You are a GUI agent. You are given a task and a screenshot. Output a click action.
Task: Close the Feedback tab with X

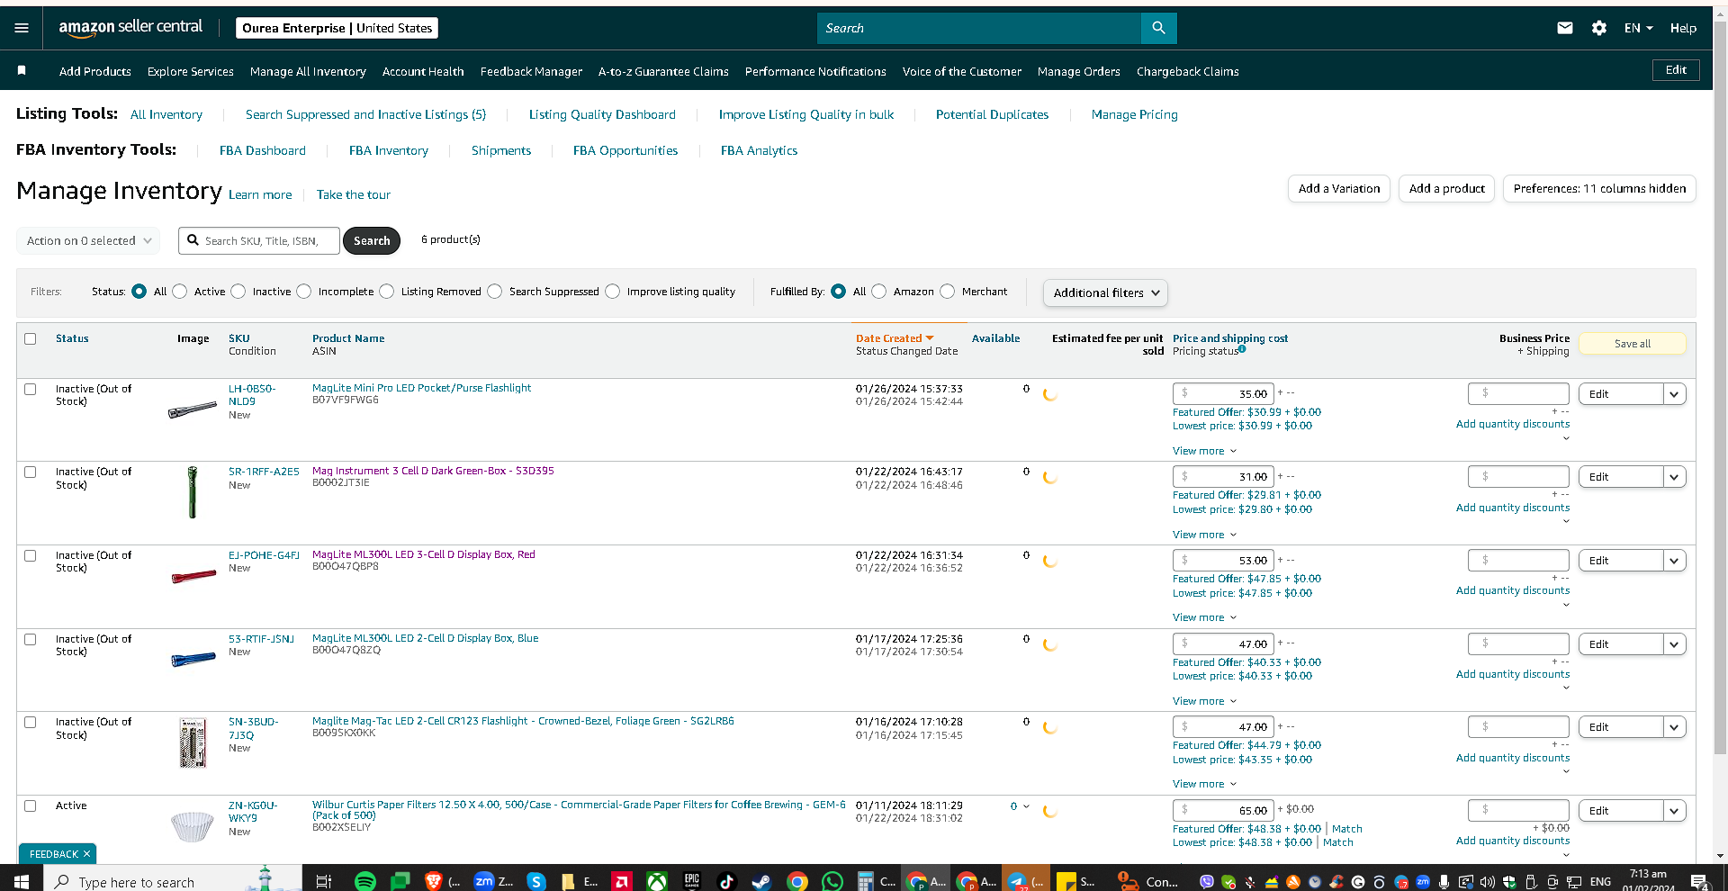(86, 854)
